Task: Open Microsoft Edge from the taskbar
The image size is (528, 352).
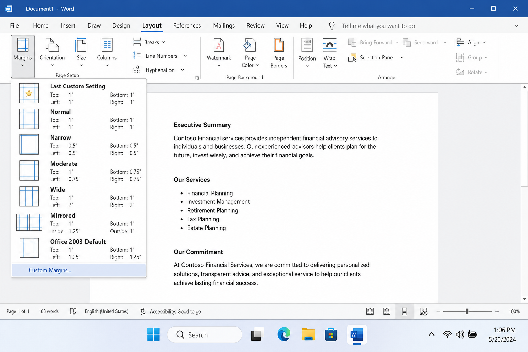Action: click(284, 334)
